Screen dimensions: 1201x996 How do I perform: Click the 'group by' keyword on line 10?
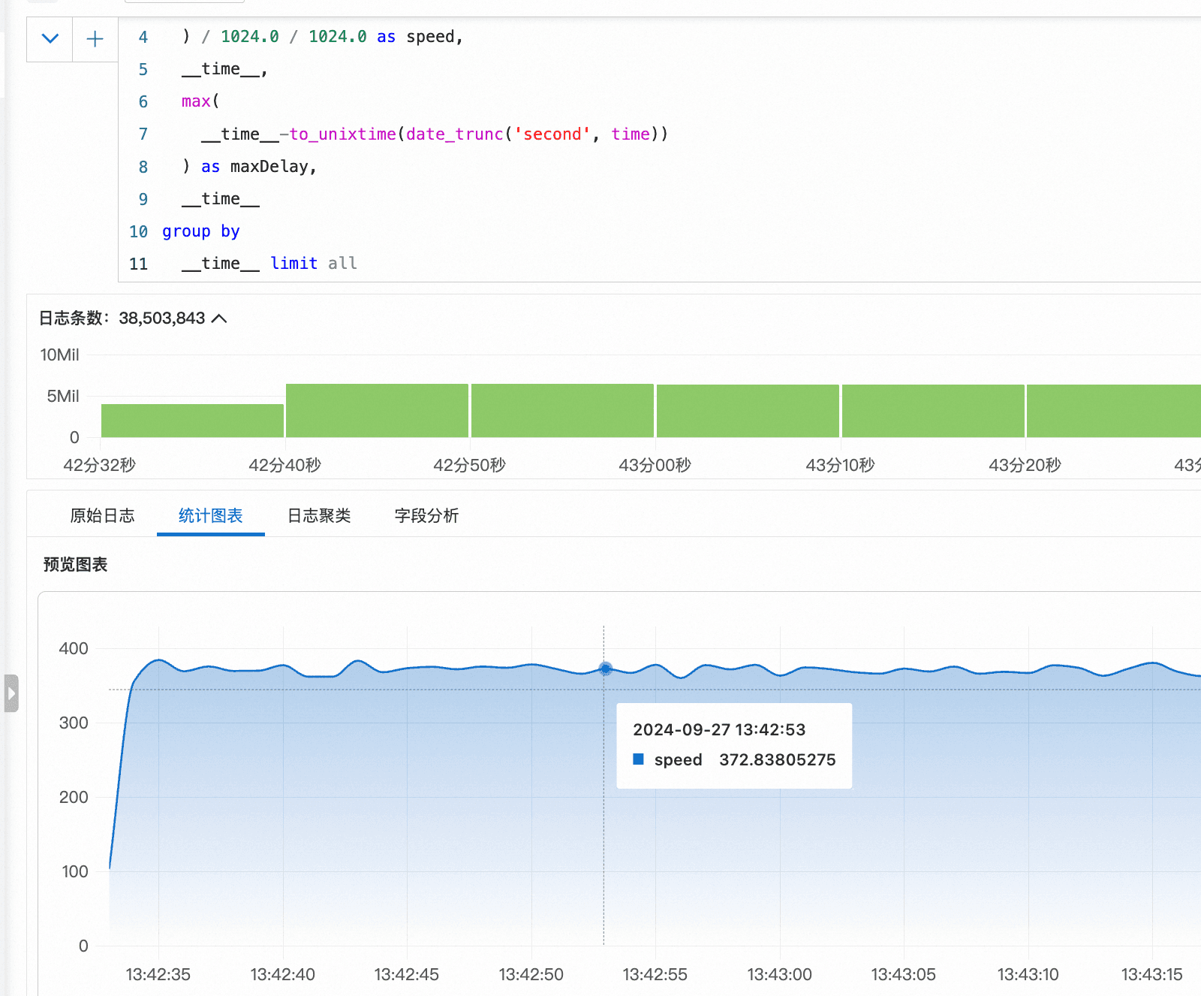[200, 231]
